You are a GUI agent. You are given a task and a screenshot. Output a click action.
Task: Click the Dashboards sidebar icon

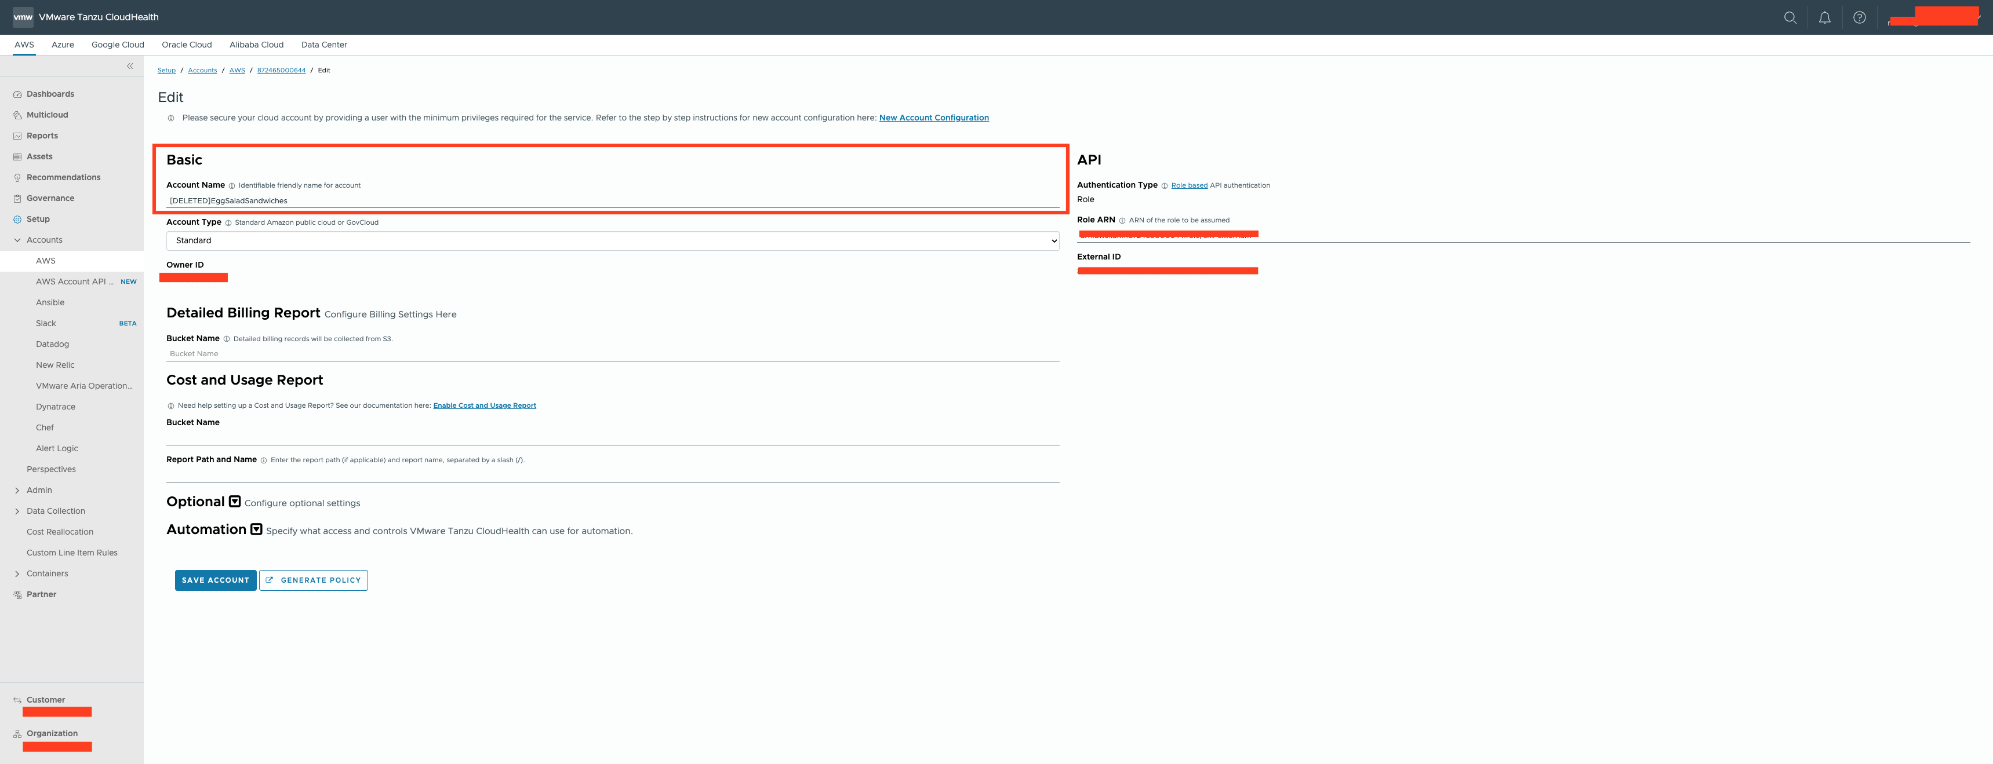17,94
